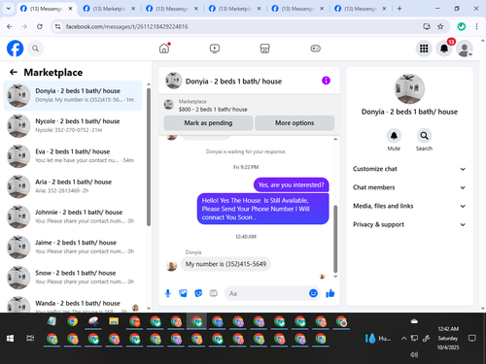Click message 'Yes, are you interested?'
The width and height of the screenshot is (486, 364).
tap(291, 184)
